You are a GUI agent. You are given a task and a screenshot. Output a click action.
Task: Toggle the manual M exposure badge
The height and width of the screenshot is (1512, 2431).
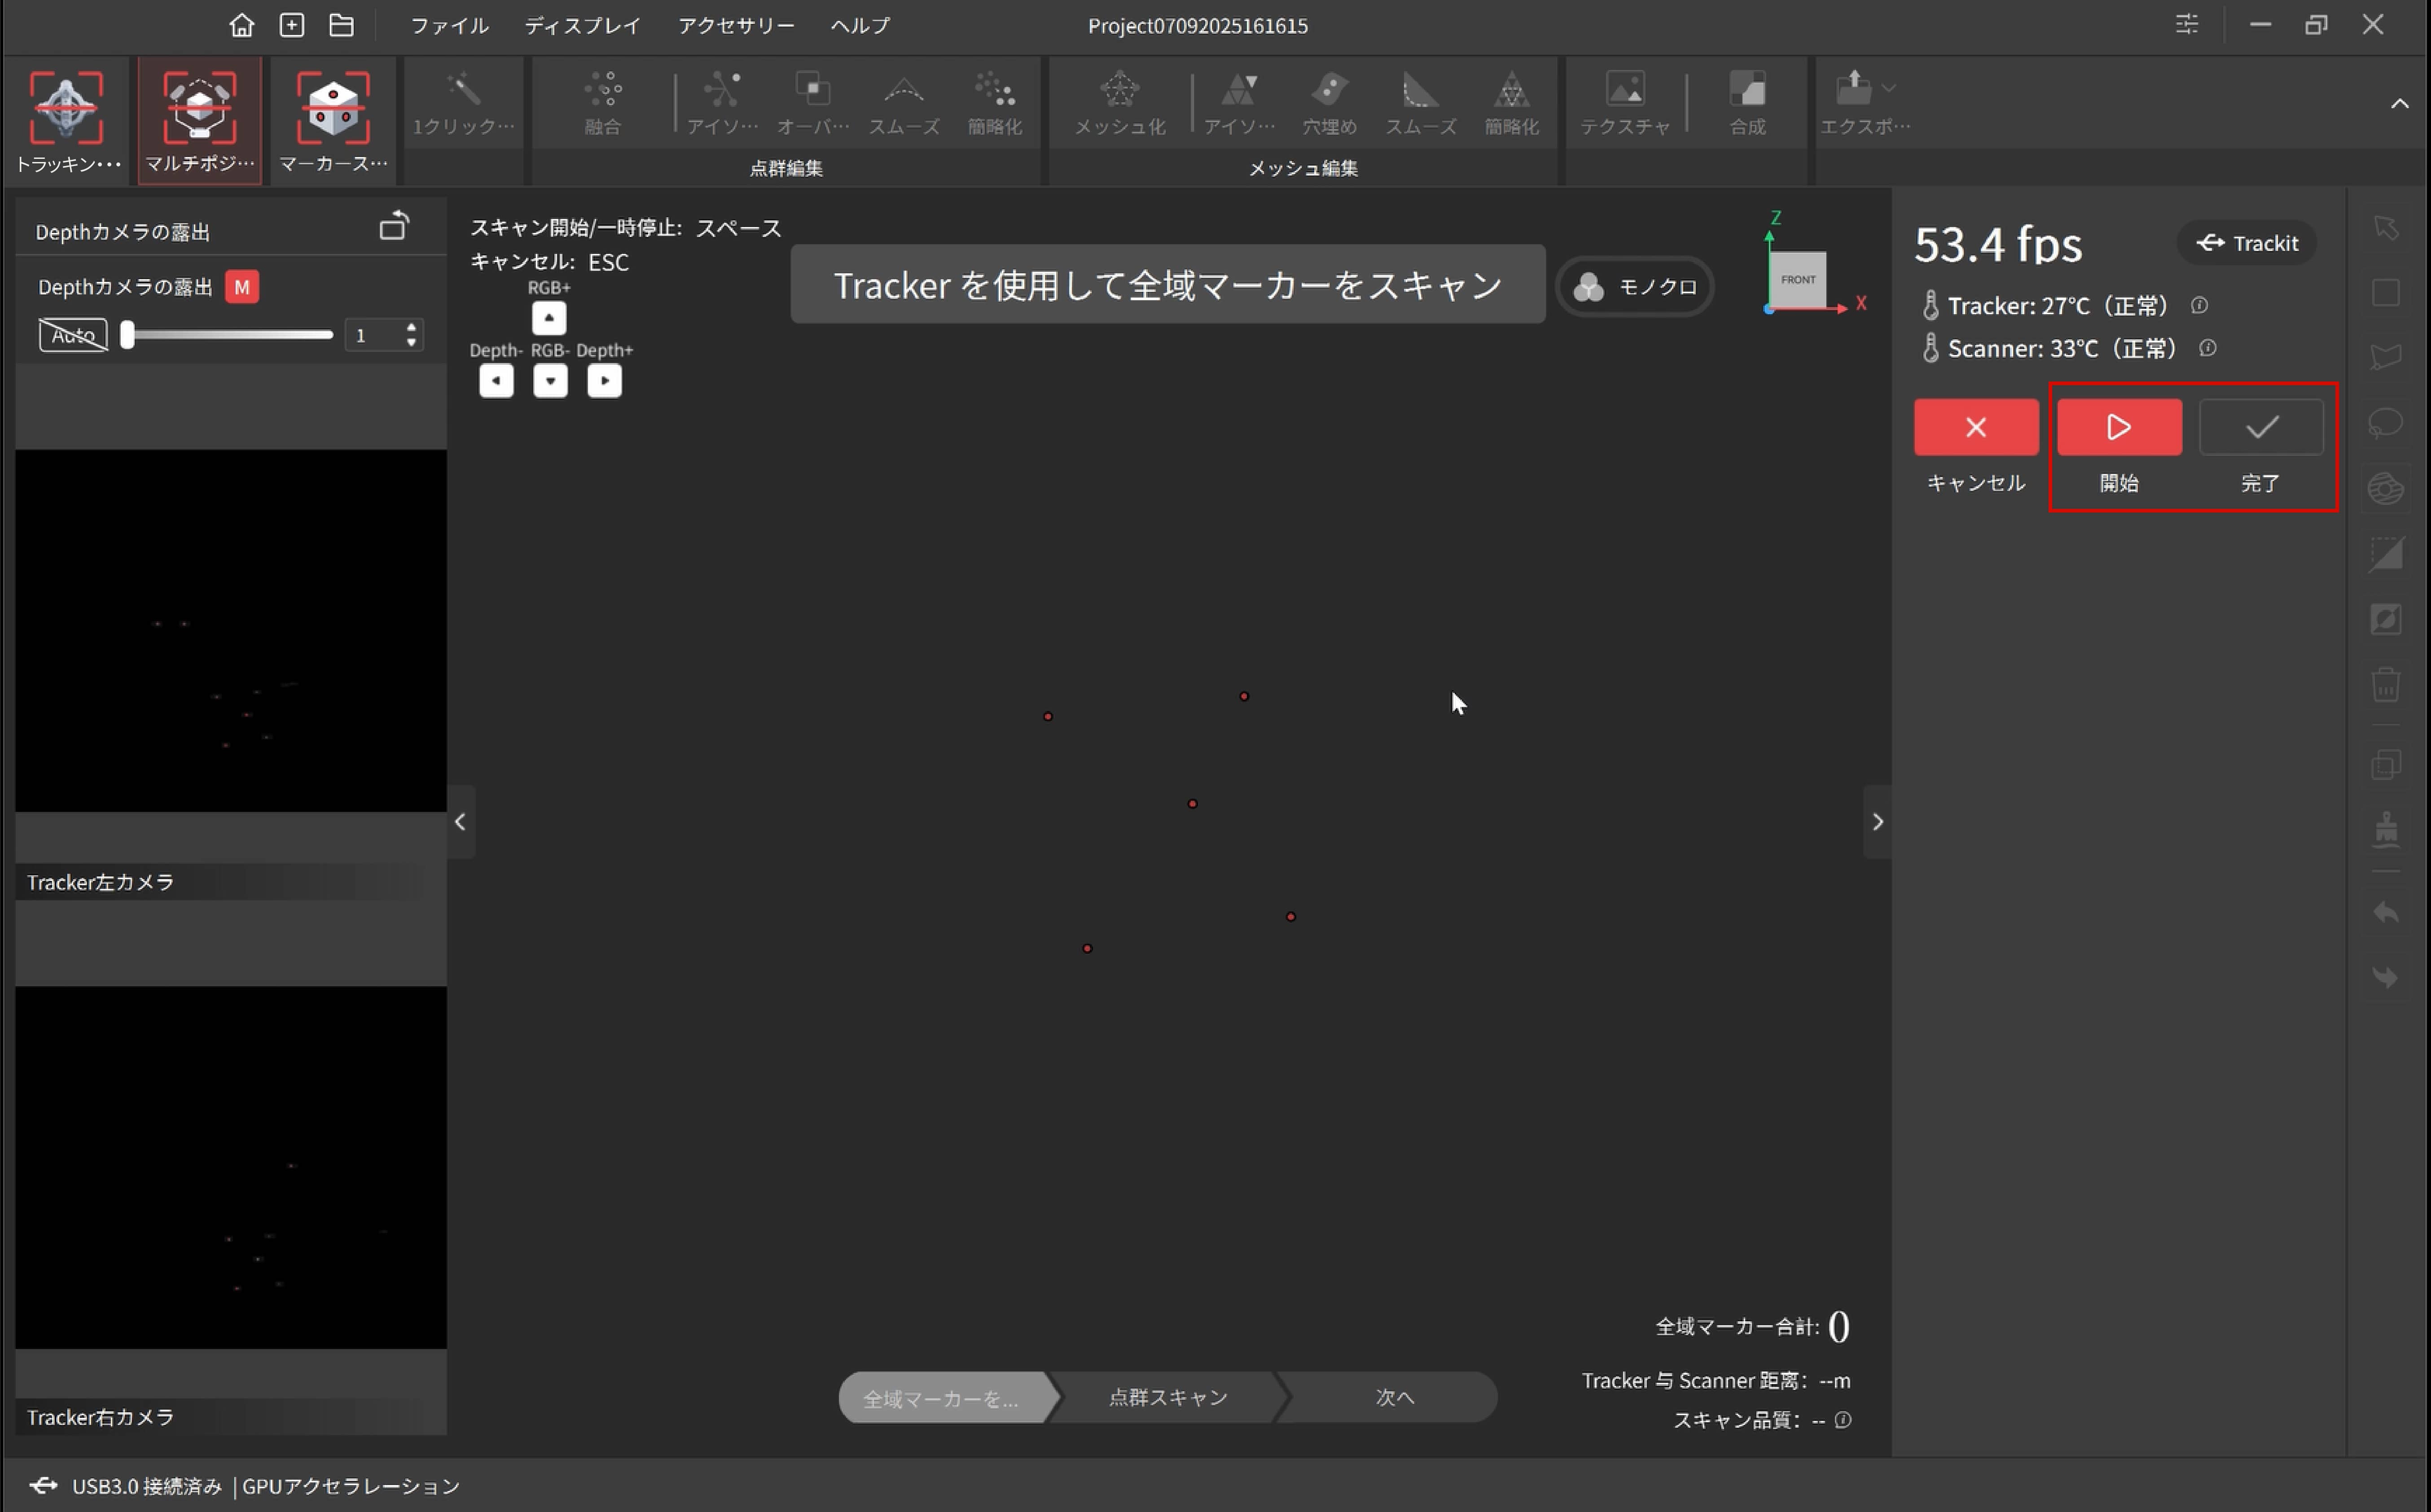(x=241, y=287)
